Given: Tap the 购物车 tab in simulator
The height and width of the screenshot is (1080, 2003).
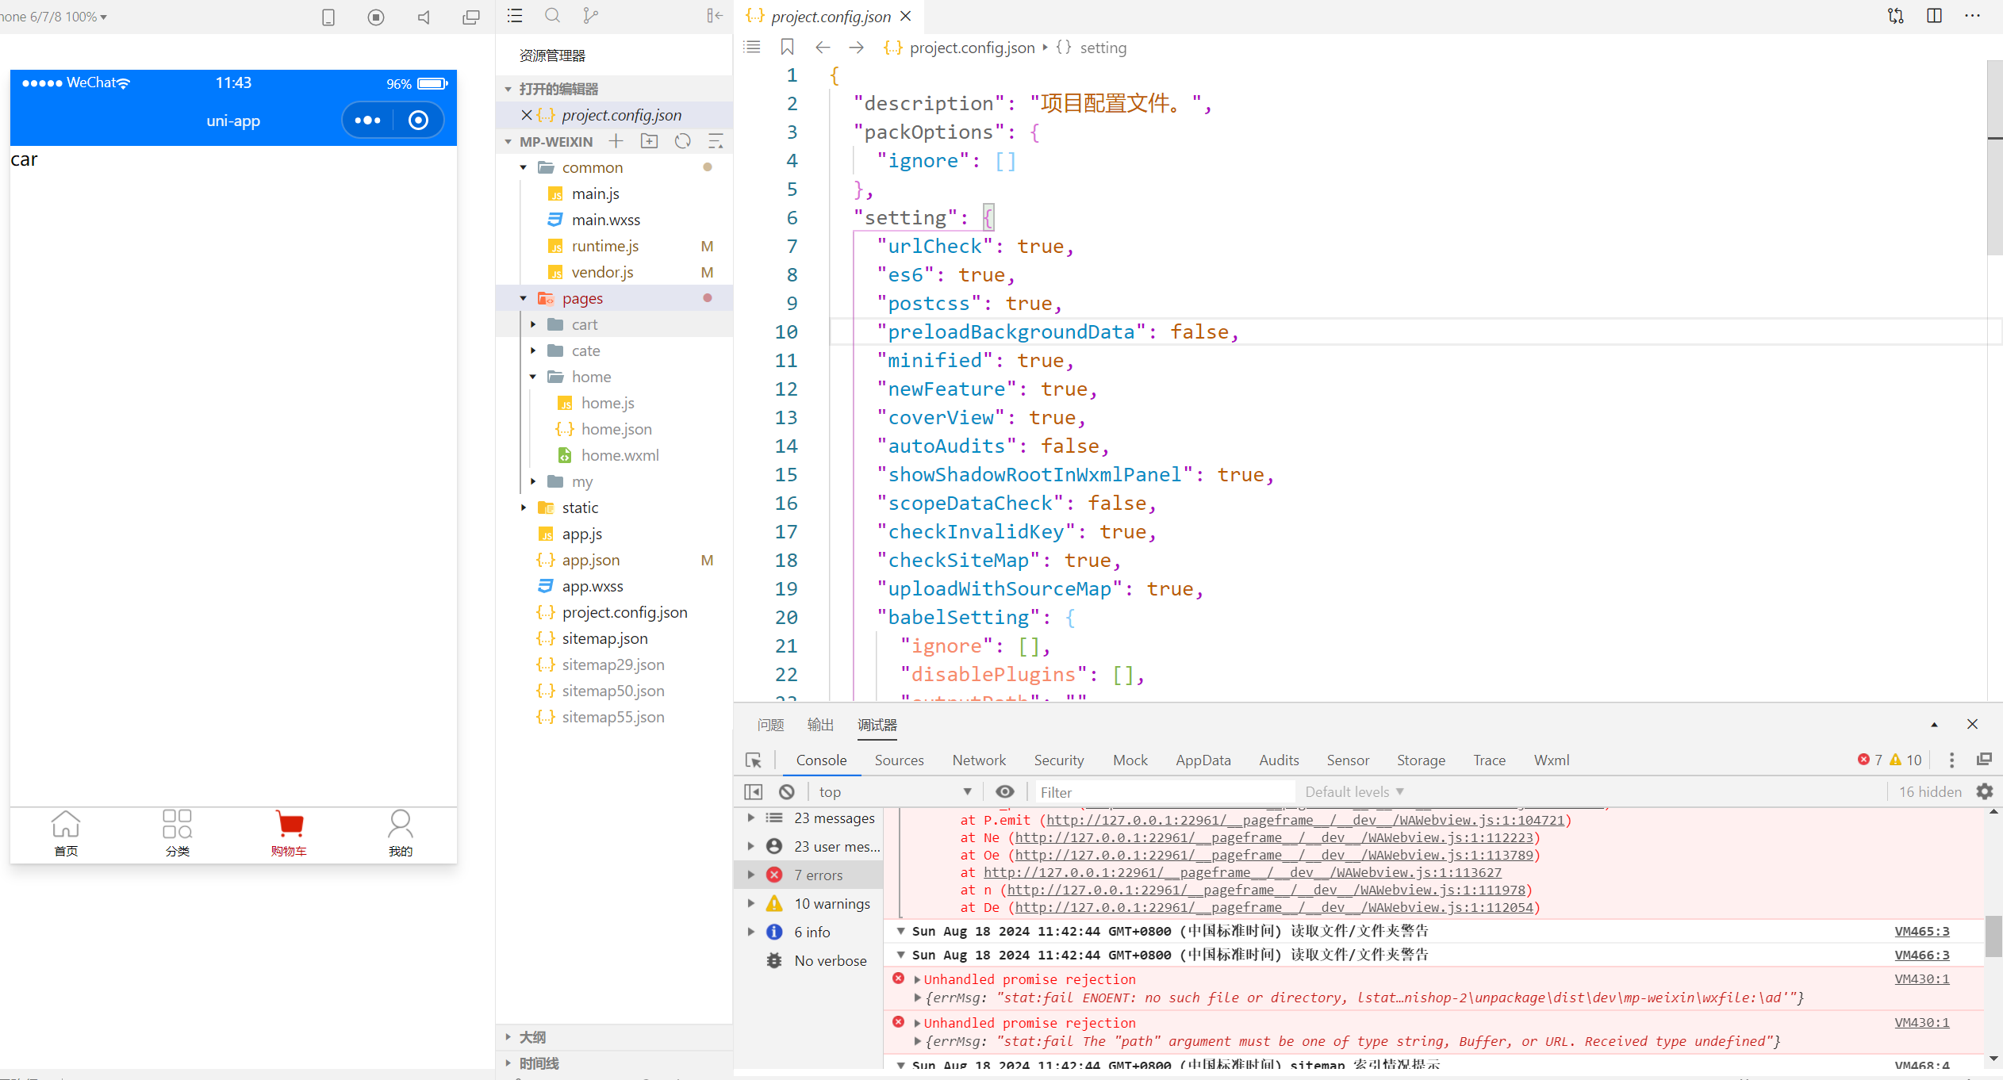Looking at the screenshot, I should tap(289, 833).
